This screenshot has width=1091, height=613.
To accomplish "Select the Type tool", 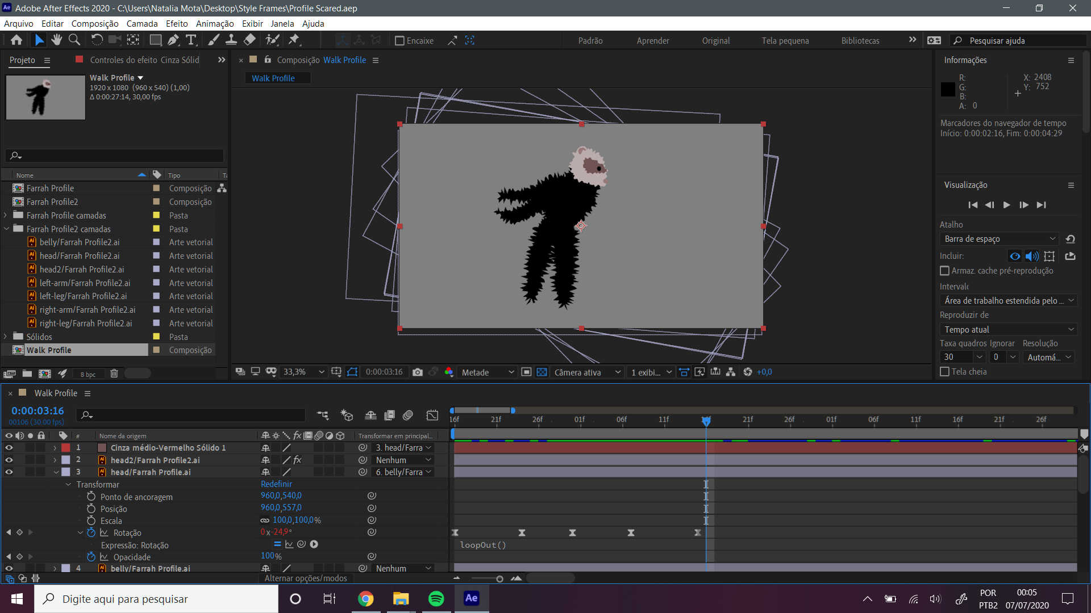I will [191, 40].
